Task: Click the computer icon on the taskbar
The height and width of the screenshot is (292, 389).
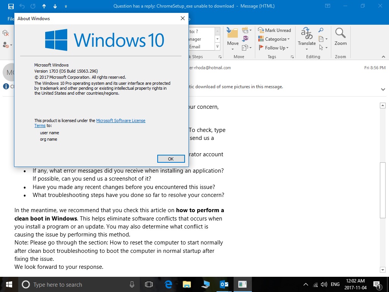Action: click(206, 284)
